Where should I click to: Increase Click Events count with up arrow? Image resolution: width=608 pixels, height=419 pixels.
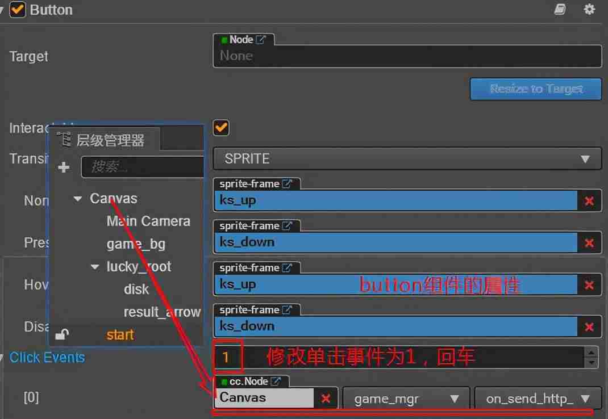click(592, 353)
